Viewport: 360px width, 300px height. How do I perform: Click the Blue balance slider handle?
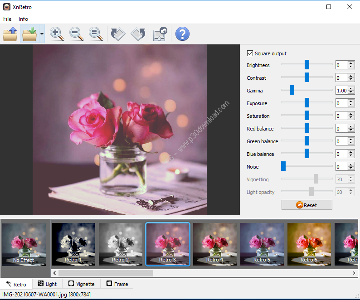tap(307, 153)
